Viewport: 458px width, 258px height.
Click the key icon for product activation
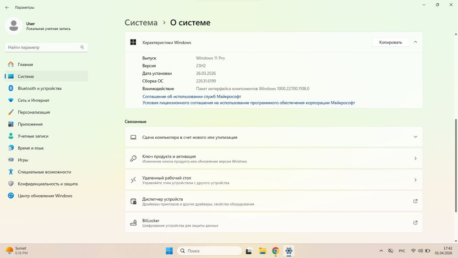coord(133,159)
